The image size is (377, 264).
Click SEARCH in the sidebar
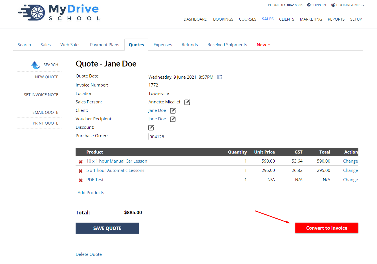[51, 65]
